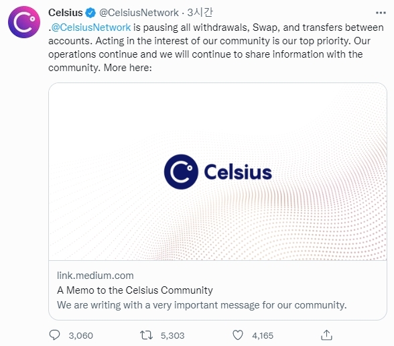The height and width of the screenshot is (346, 394).
Task: Click the Celsius logo inside the card image
Action: click(x=218, y=172)
